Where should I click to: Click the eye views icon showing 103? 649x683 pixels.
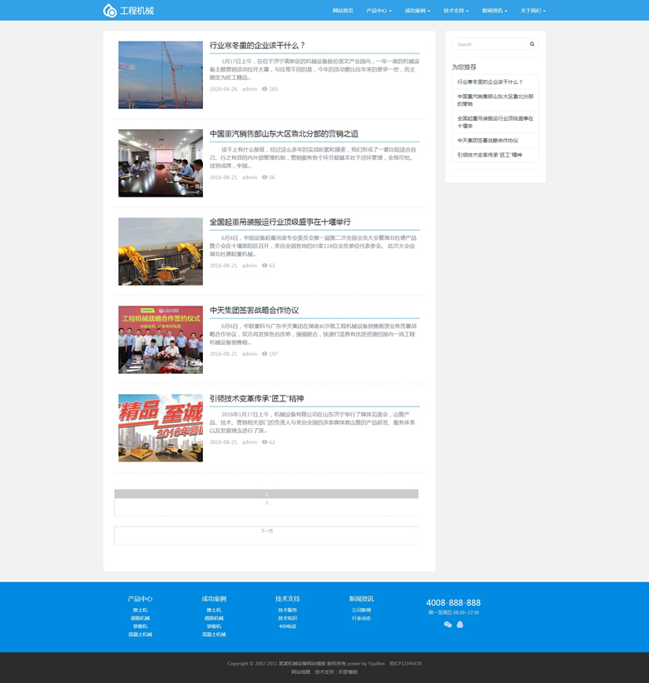tap(265, 89)
